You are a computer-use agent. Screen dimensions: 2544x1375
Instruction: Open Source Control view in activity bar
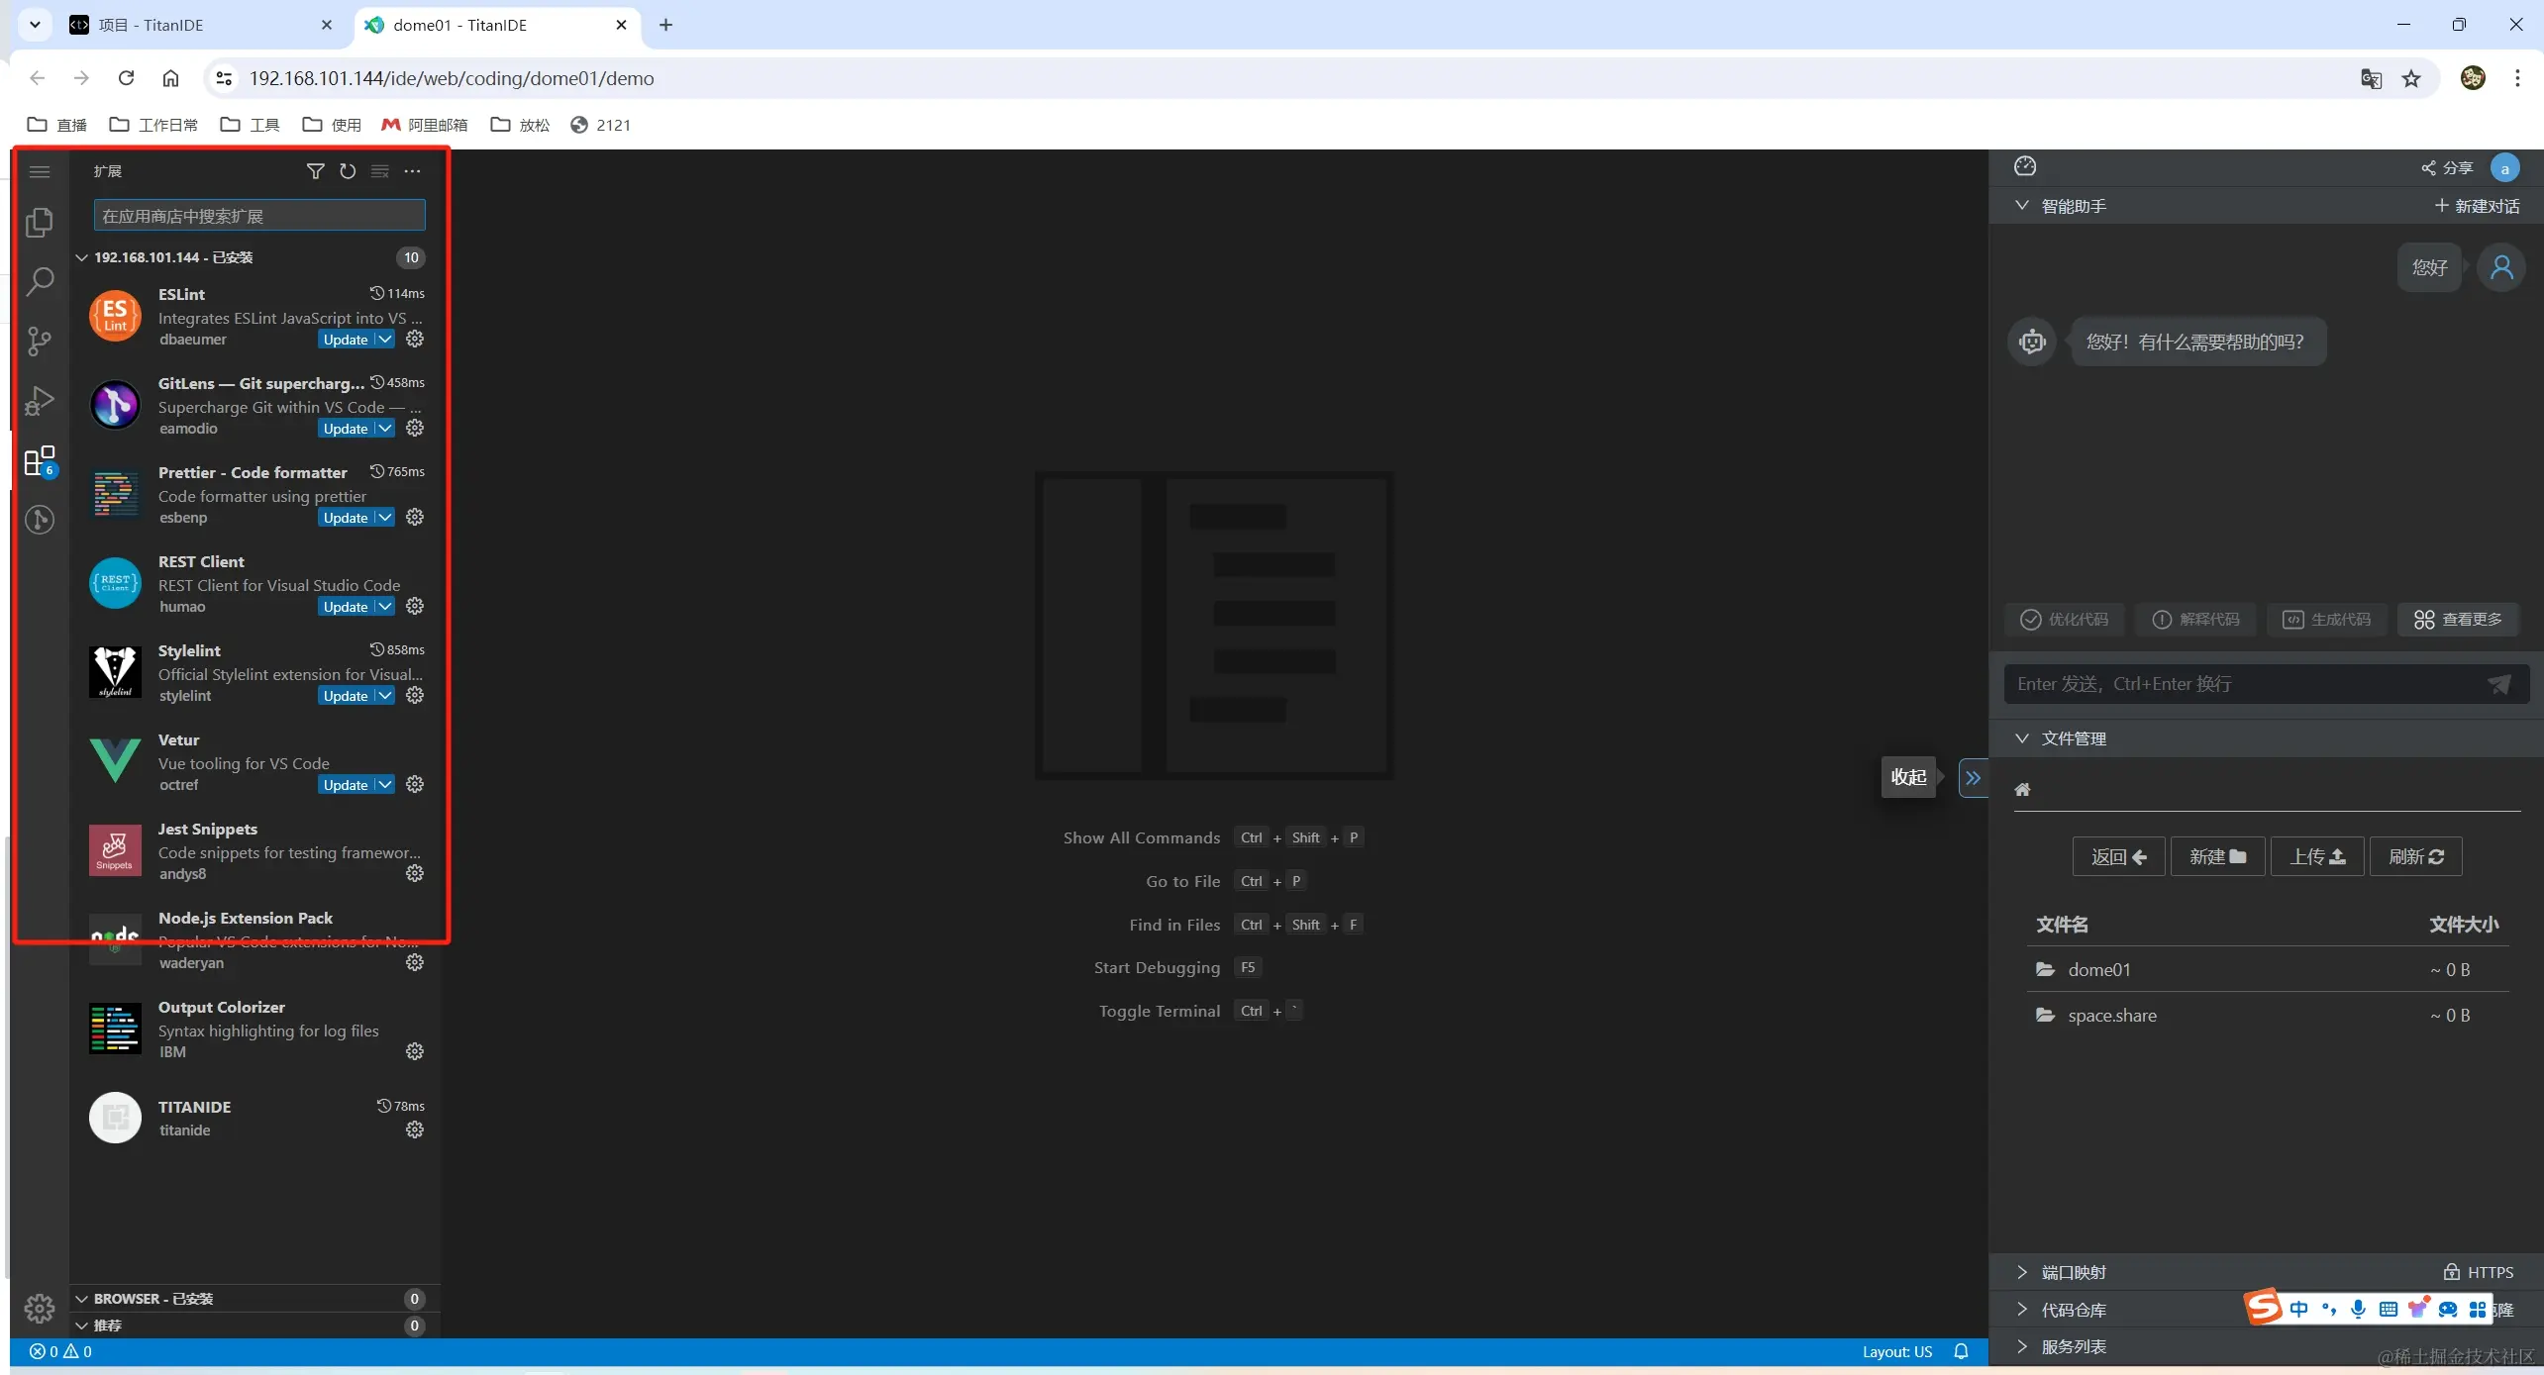40,342
